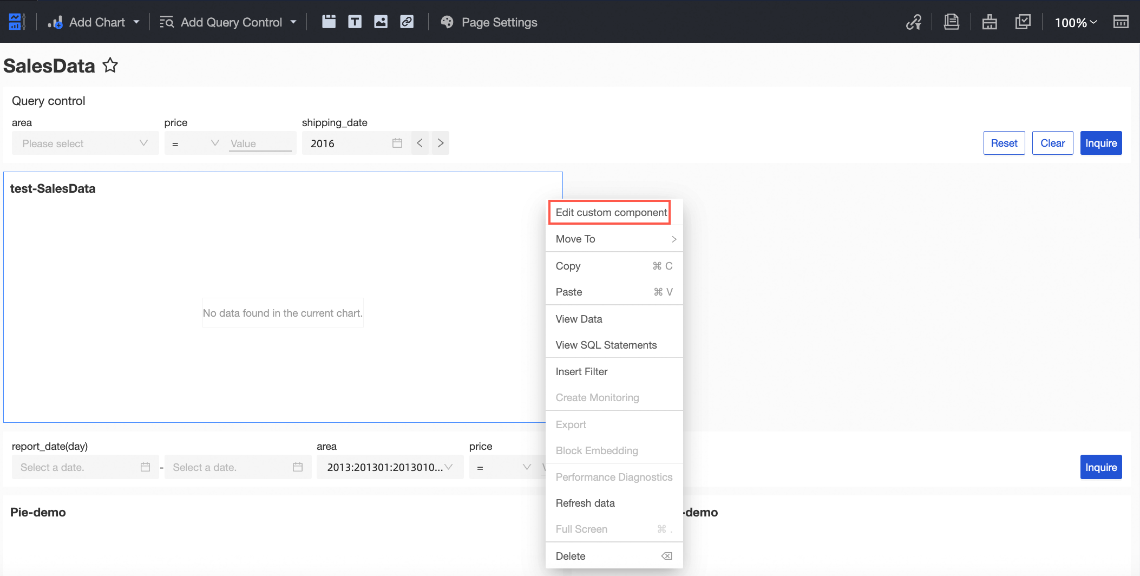1140x576 pixels.
Task: Click the Query control heading
Action: coord(49,101)
